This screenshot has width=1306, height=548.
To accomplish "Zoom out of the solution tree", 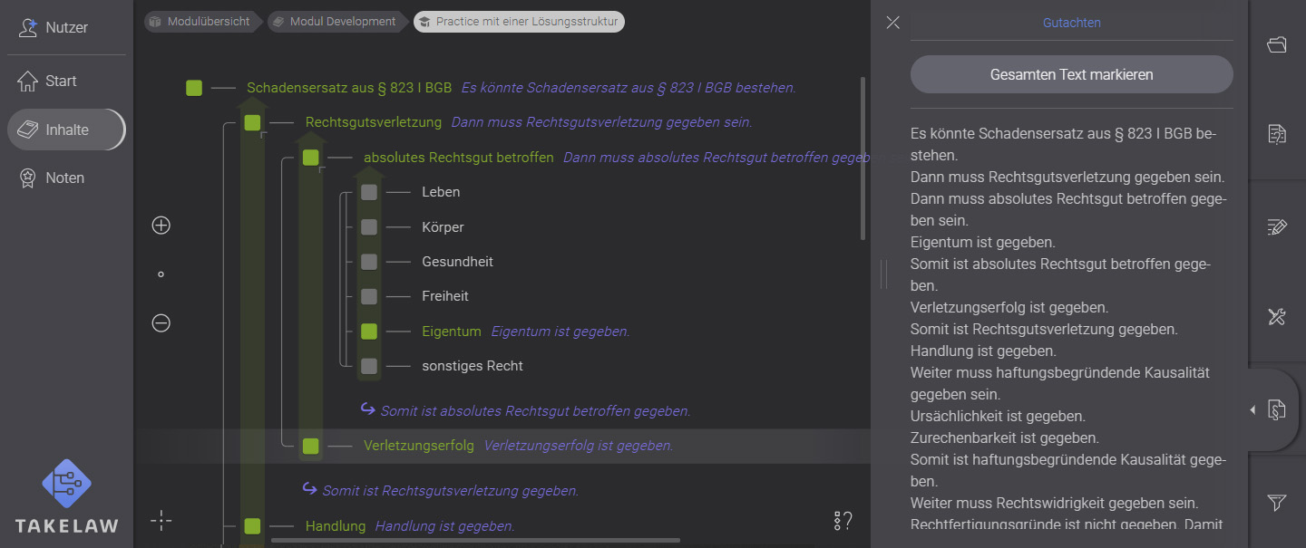I will tap(161, 322).
